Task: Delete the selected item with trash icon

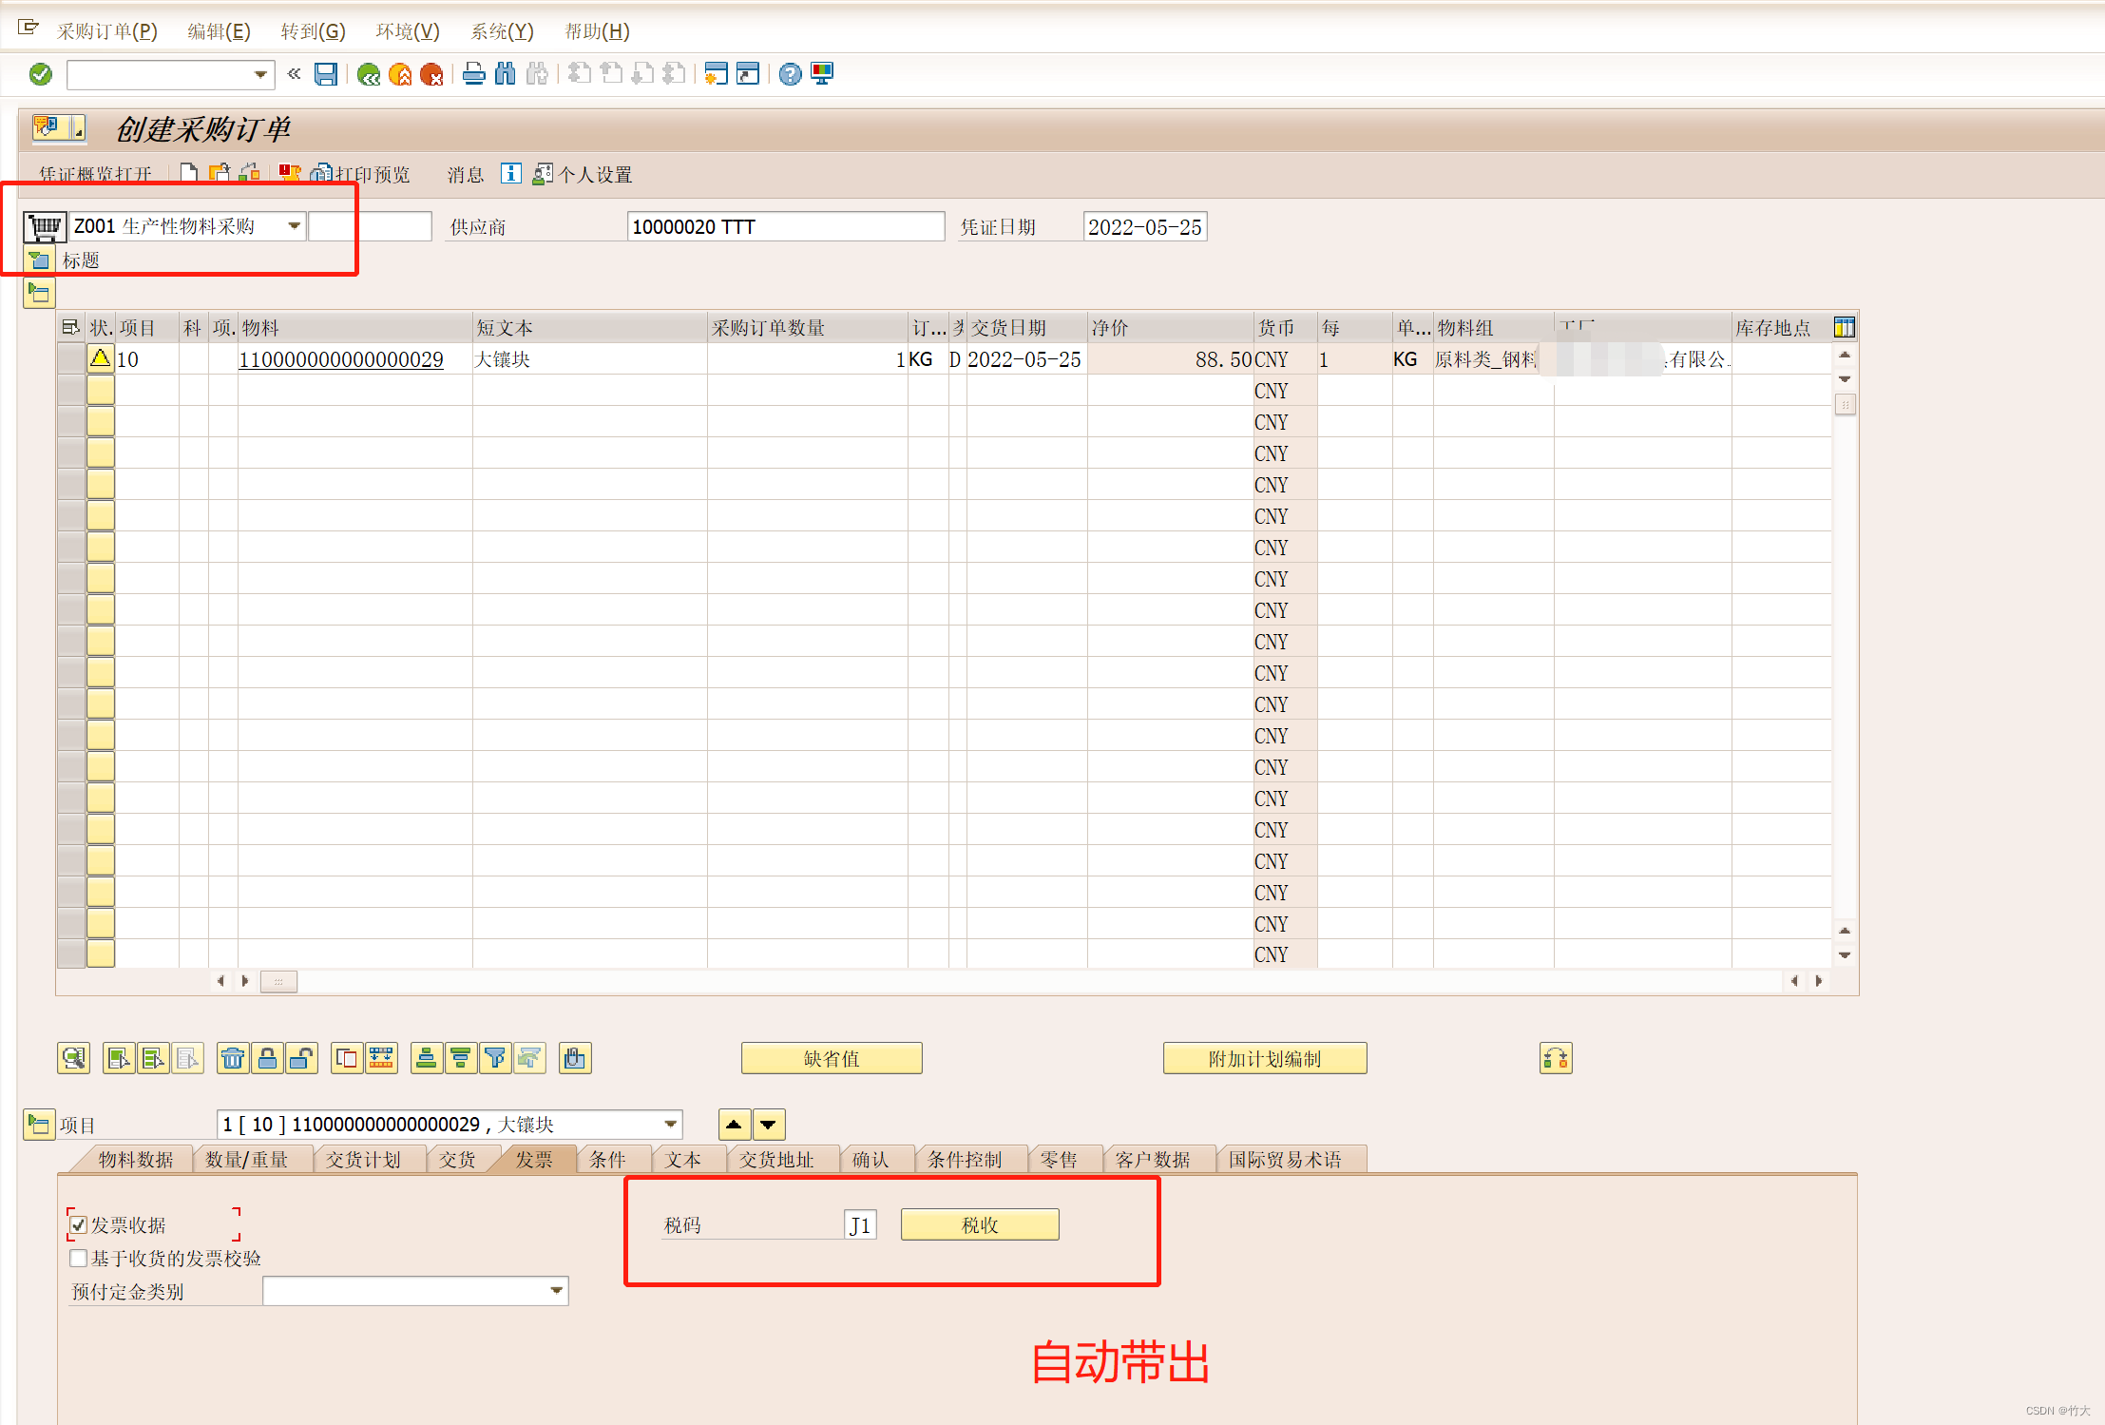Action: pos(233,1058)
